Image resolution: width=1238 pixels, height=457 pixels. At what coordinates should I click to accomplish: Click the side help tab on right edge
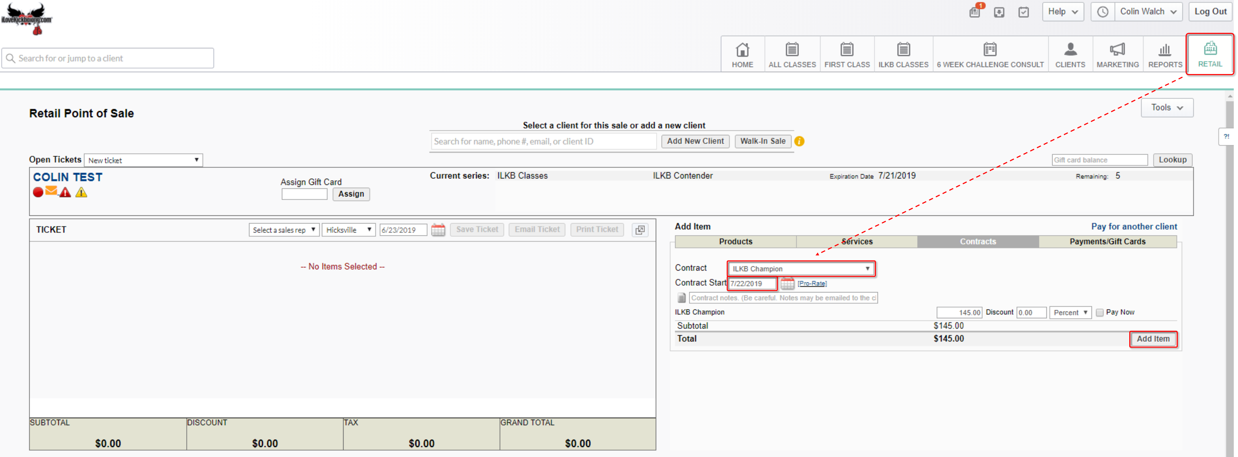pyautogui.click(x=1226, y=137)
